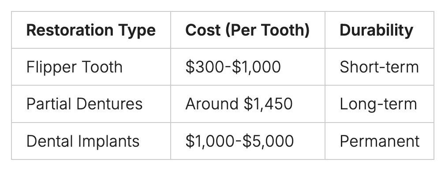Screen dimensions: 441x170
Task: Click the $5,000 price in implants row
Action: (268, 141)
